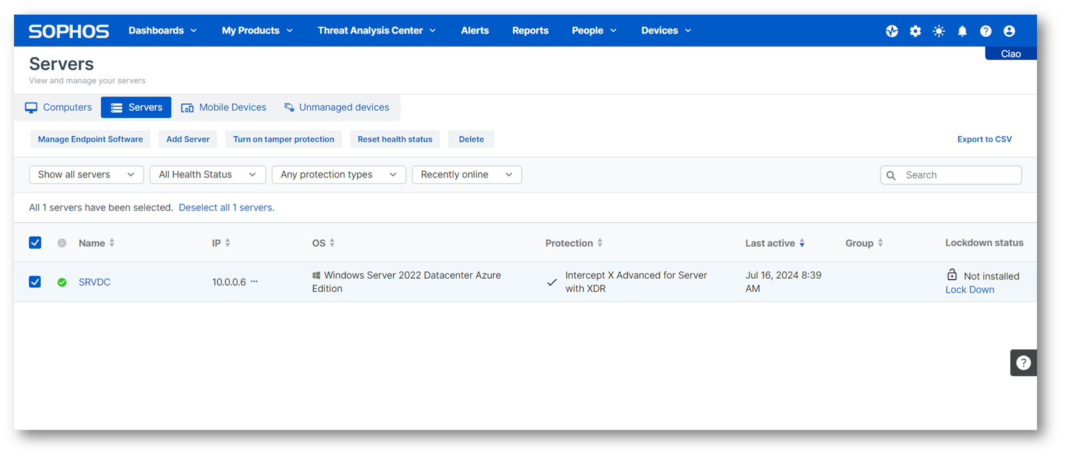Click Export to CSV link
This screenshot has height=458, width=1065.
pyautogui.click(x=984, y=139)
